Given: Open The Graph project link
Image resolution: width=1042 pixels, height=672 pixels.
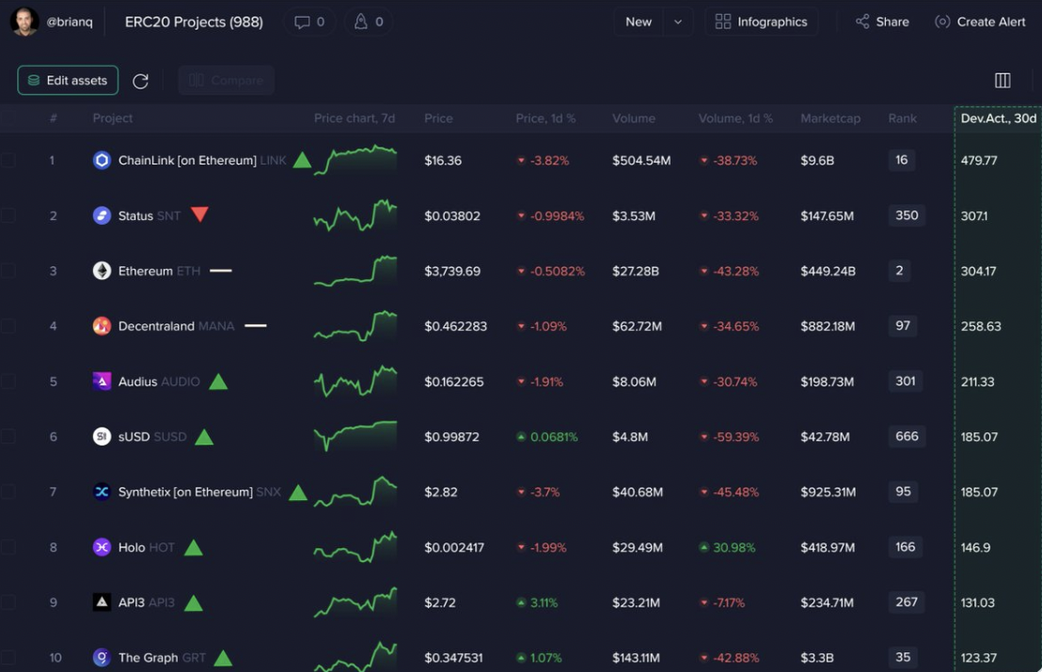Looking at the screenshot, I should pyautogui.click(x=149, y=657).
